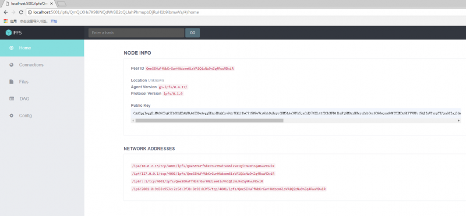Click the Public Key string text
Image resolution: width=466 pixels, height=216 pixels.
pos(296,113)
